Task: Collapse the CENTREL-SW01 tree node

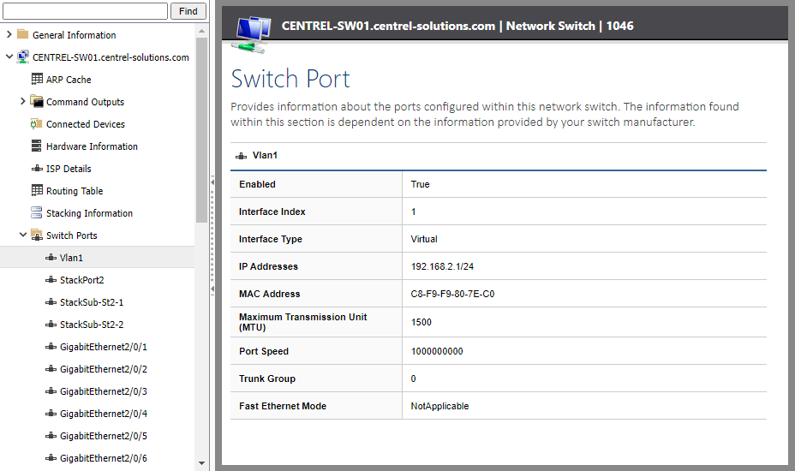Action: (9, 57)
